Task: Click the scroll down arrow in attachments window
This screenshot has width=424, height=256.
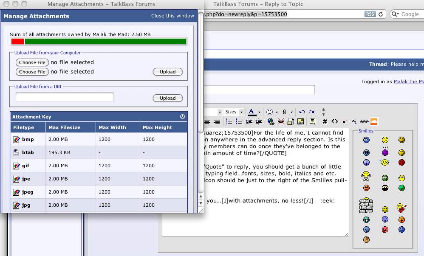Action: (x=201, y=203)
